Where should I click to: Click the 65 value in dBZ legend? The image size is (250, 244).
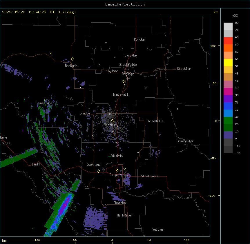click(x=237, y=37)
